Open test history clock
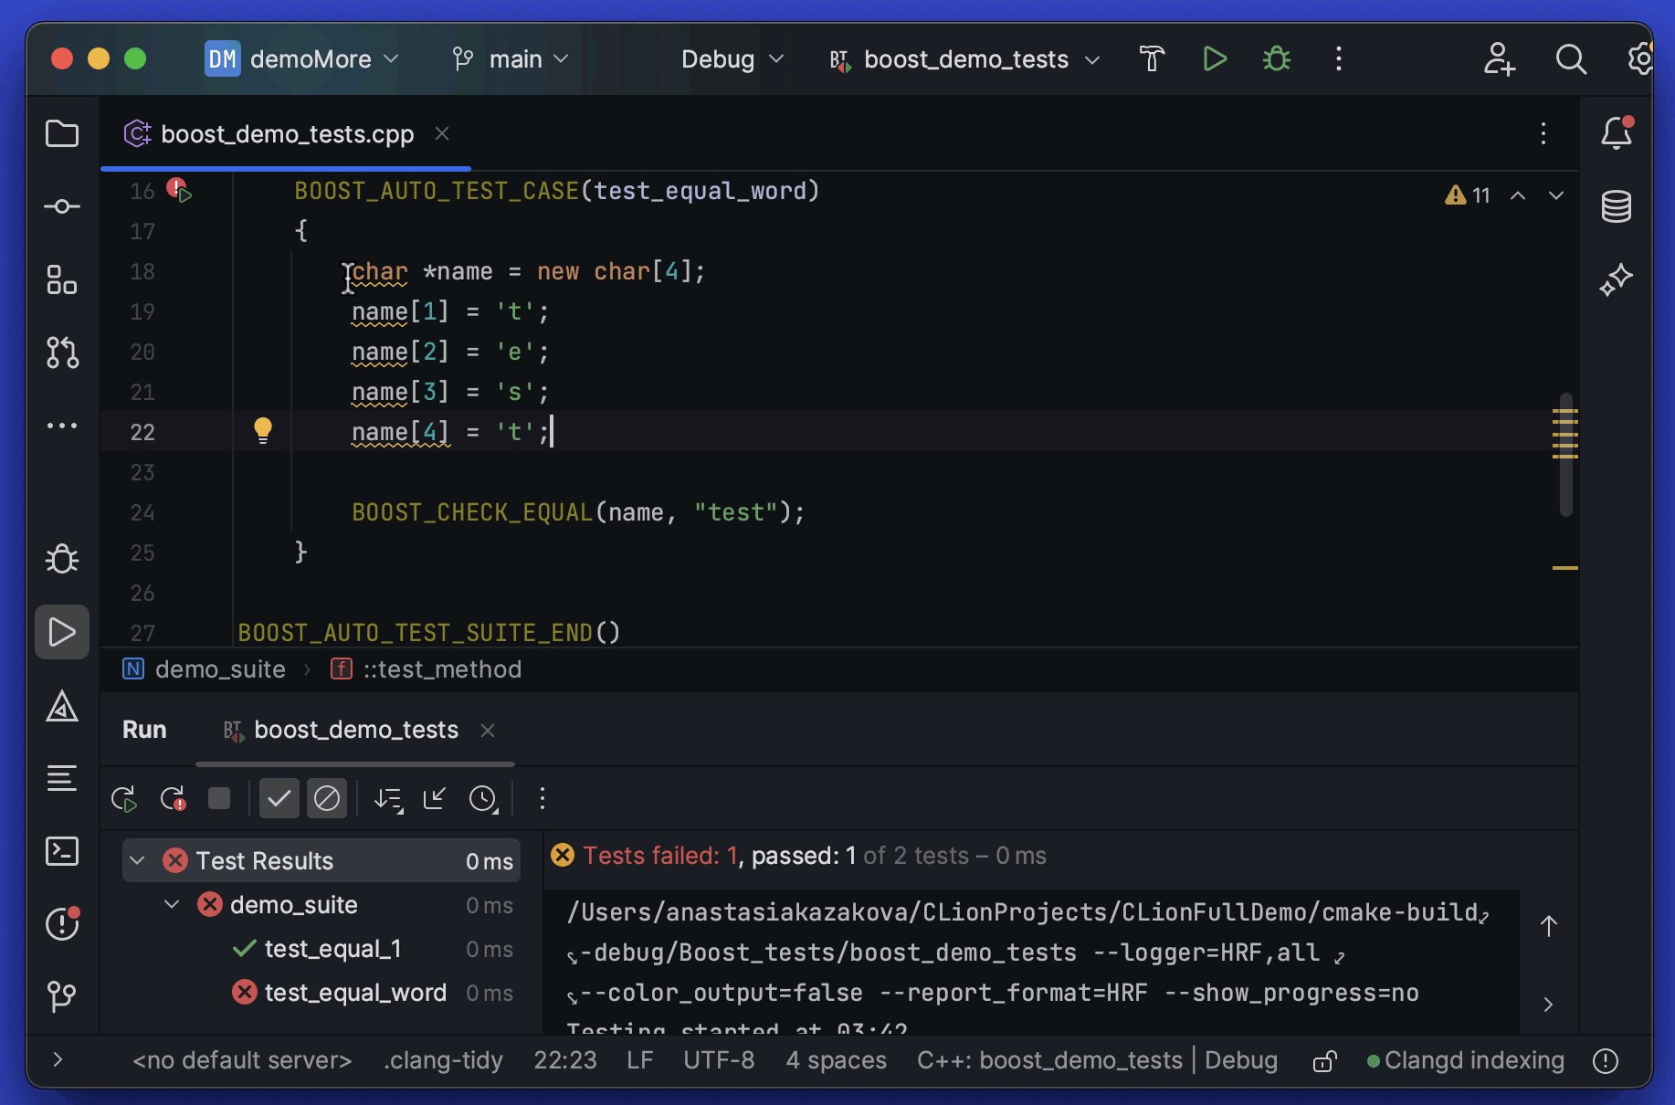Screen dimensions: 1675x1105 pos(483,799)
